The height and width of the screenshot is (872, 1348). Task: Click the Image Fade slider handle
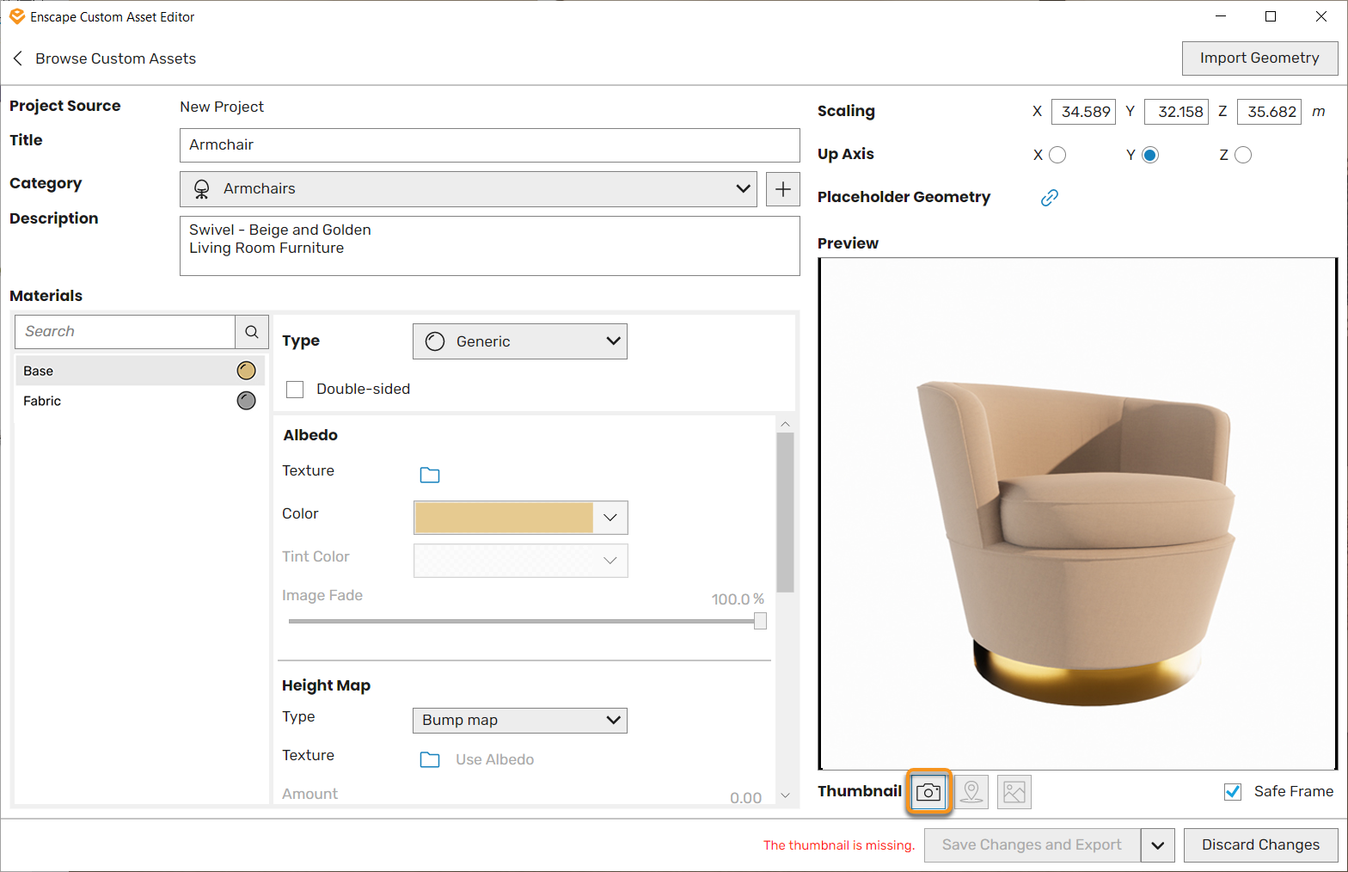click(x=760, y=621)
